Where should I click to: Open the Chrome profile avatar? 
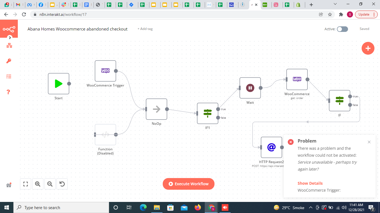click(x=350, y=14)
